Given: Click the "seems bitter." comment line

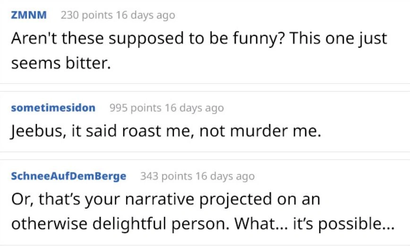Looking at the screenshot, I should [x=60, y=62].
